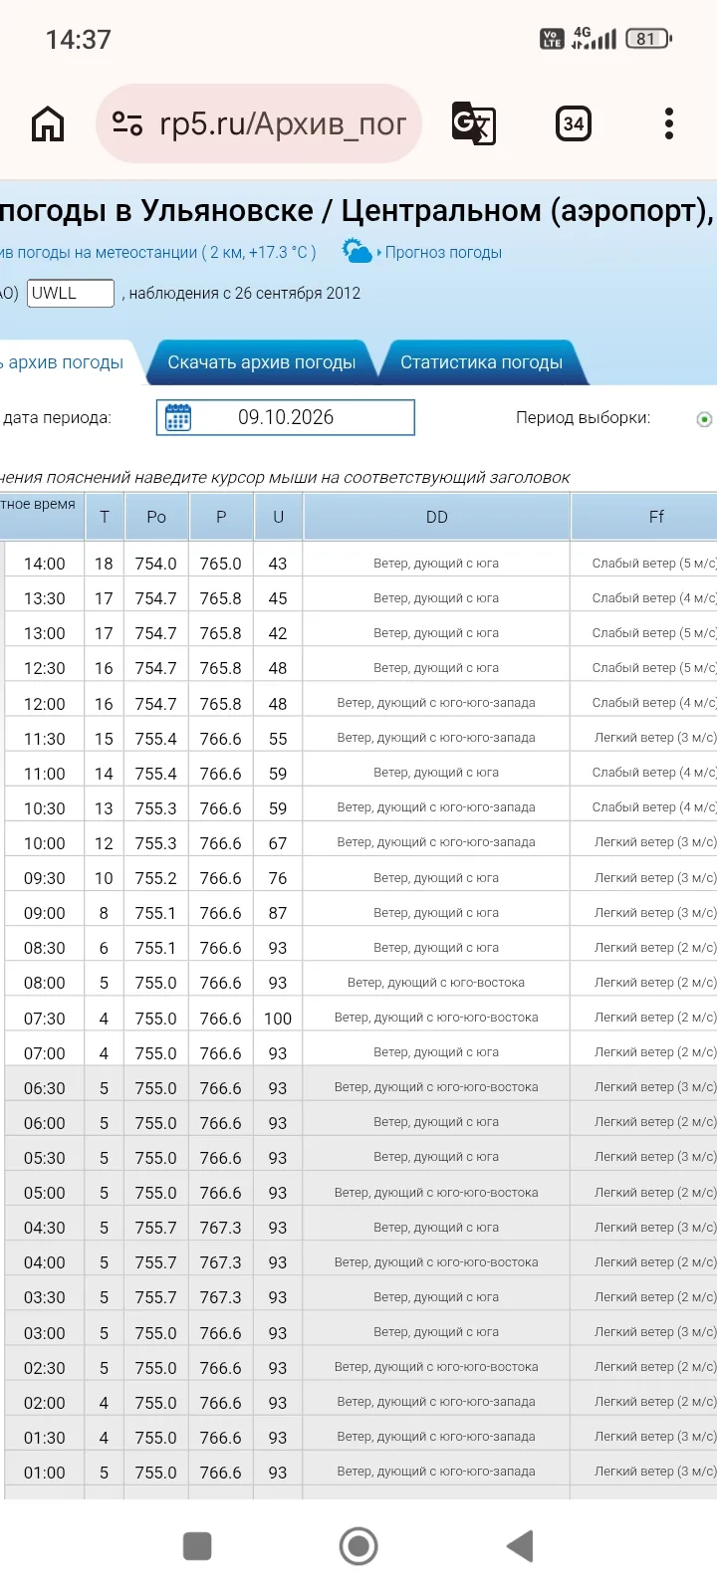Click the UWLL station code field
Image resolution: width=717 pixels, height=1593 pixels.
click(71, 293)
